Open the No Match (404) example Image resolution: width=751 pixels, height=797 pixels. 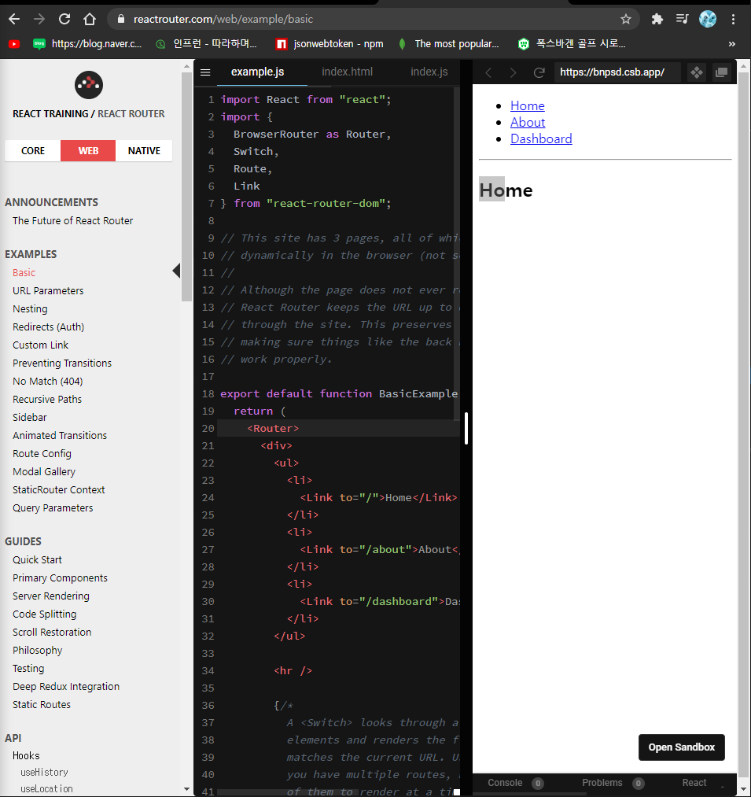[48, 382]
